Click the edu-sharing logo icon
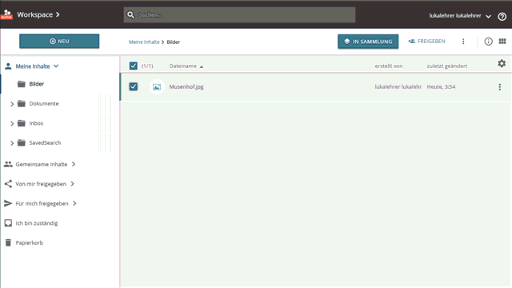512x288 pixels. coord(6,14)
